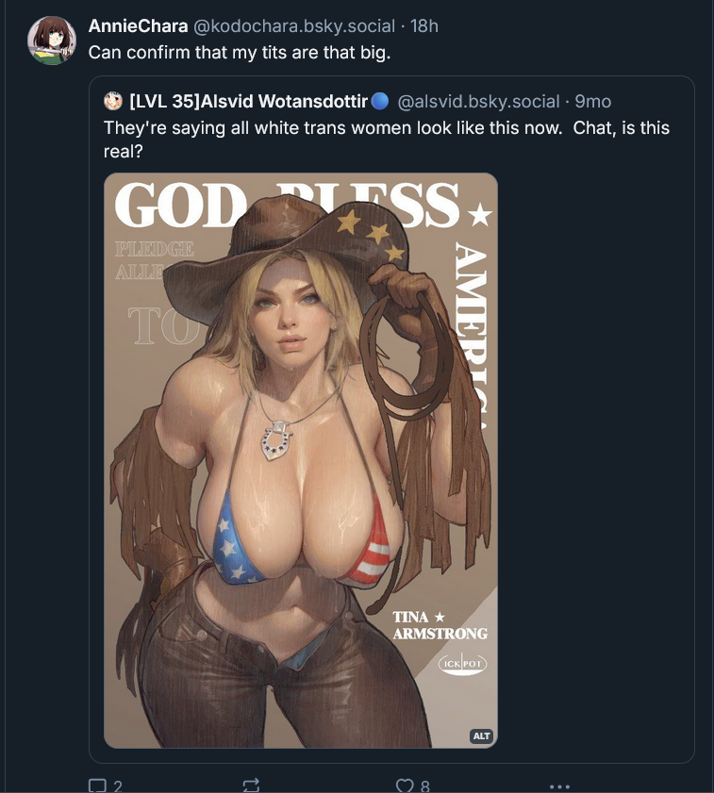Open the @kodochara.bsky.social handle link

(294, 25)
